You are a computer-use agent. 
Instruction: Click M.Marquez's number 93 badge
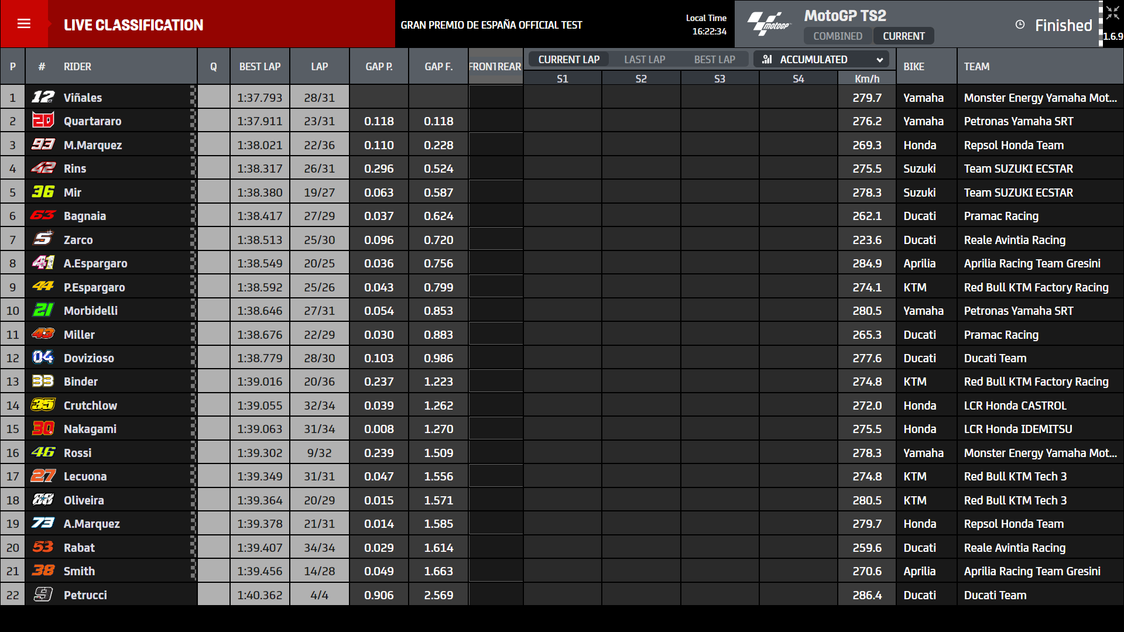click(x=43, y=145)
